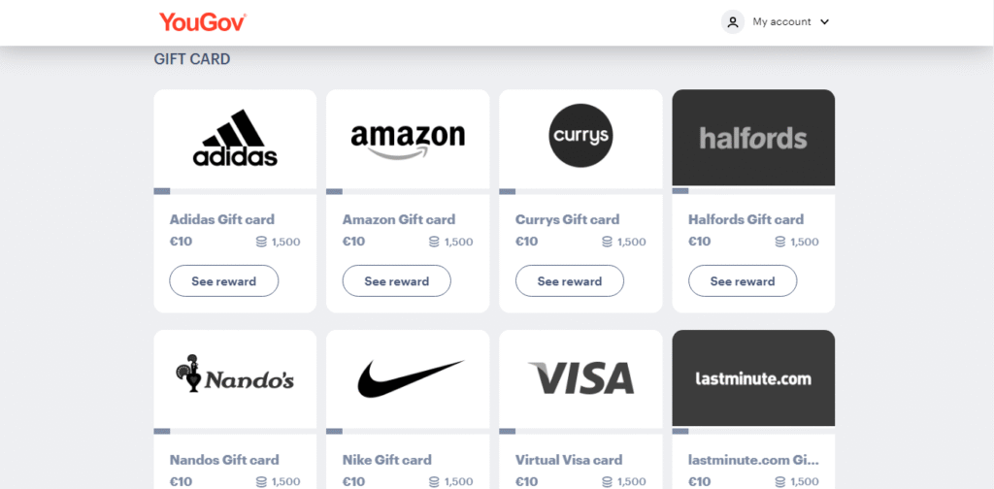Screen dimensions: 994x489
Task: Click the points coin icon on Adidas card
Action: [x=261, y=242]
